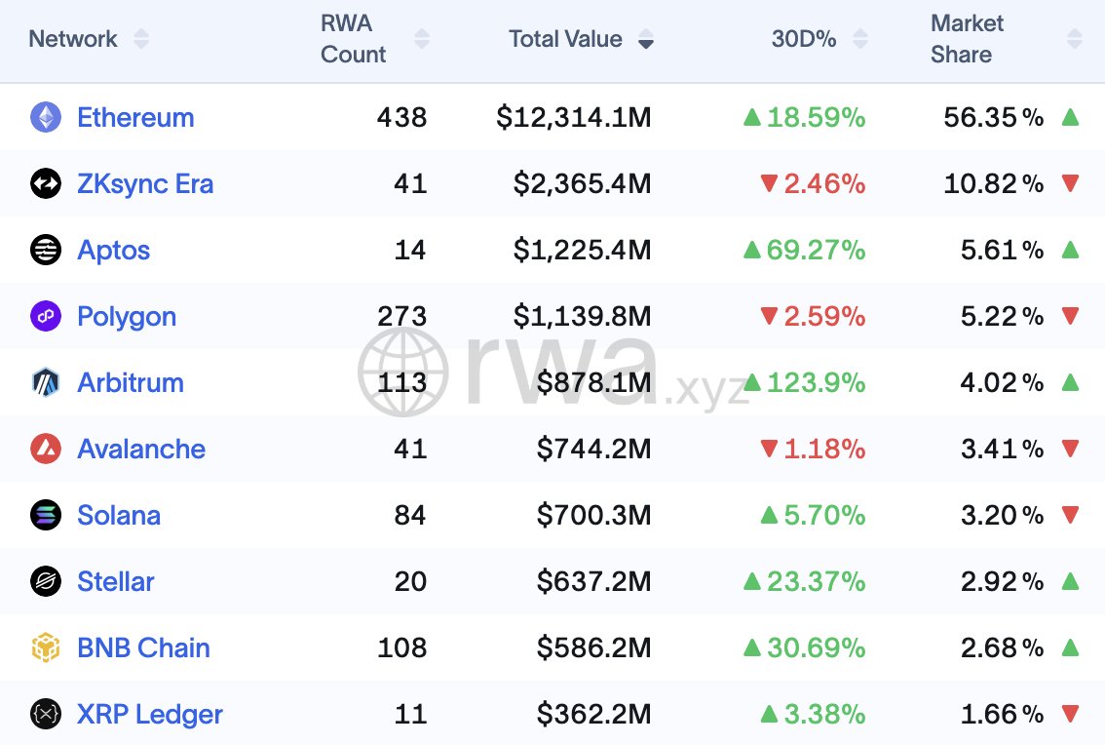Open the XRP Ledger network link
Screen dimensions: 1105x745
pos(150,715)
